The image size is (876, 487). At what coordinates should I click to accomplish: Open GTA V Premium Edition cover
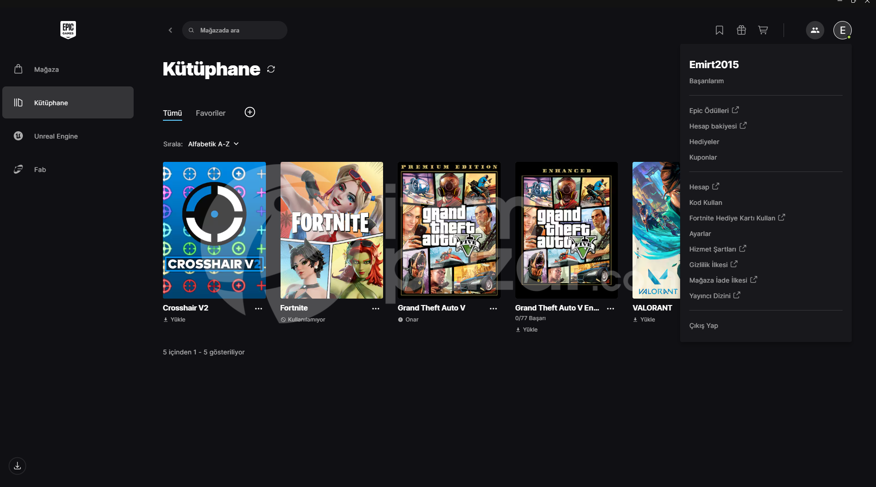[449, 230]
